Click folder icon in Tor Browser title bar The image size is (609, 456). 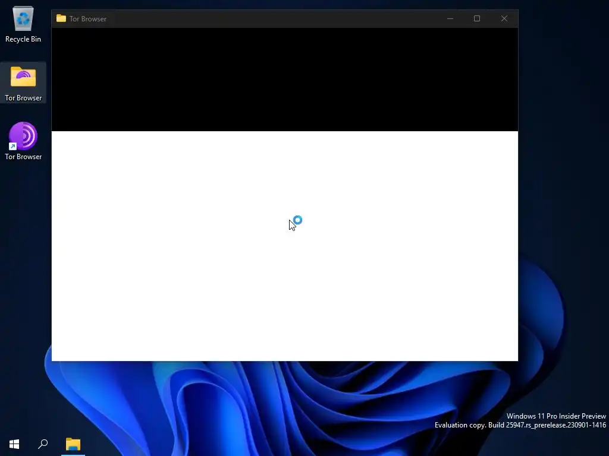tap(61, 18)
